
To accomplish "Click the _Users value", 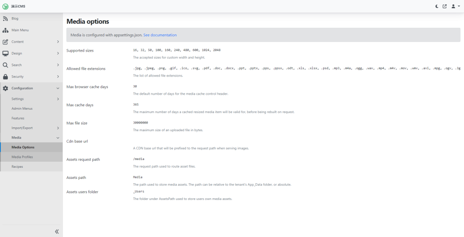I will (x=138, y=191).
